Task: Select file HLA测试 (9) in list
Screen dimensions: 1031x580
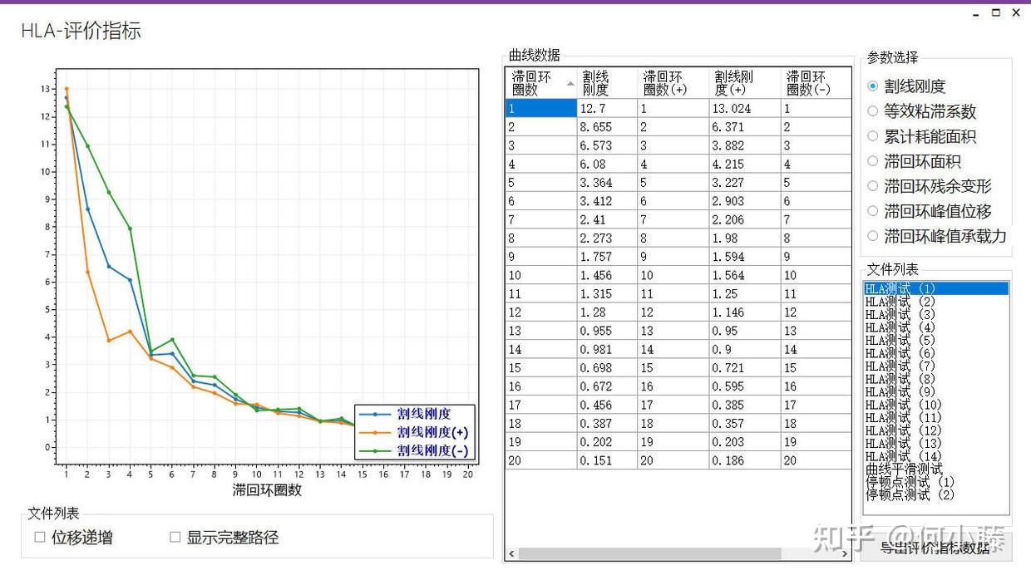Action: [x=936, y=391]
